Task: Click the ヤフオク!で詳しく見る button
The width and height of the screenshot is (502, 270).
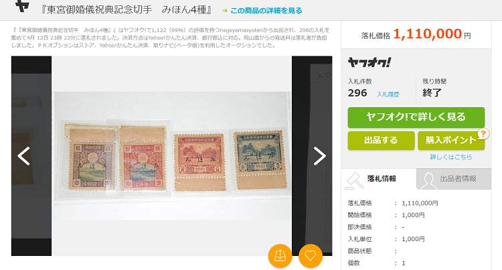Action: click(x=416, y=117)
